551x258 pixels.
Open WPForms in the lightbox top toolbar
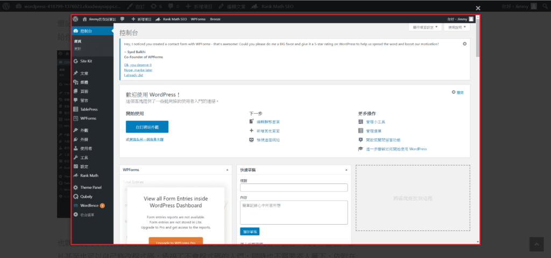click(x=198, y=19)
